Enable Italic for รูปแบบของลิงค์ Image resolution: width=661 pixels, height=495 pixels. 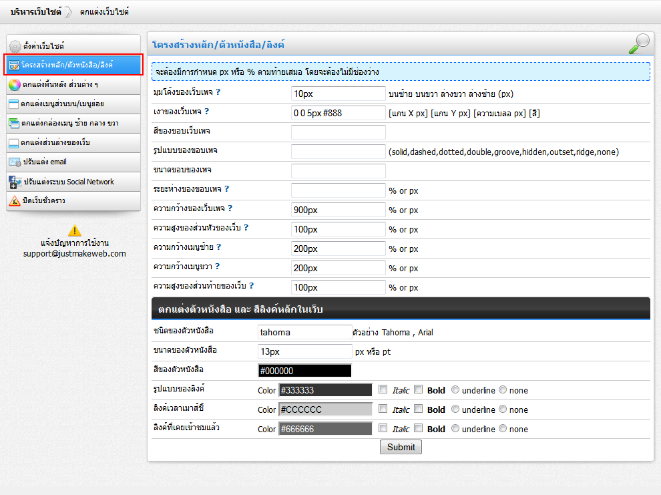(x=383, y=389)
